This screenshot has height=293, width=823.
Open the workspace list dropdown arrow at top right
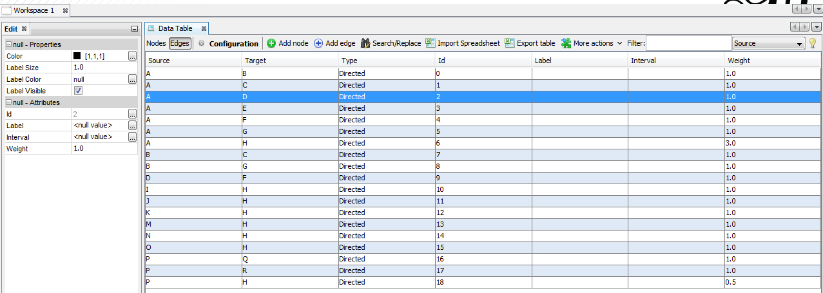817,9
